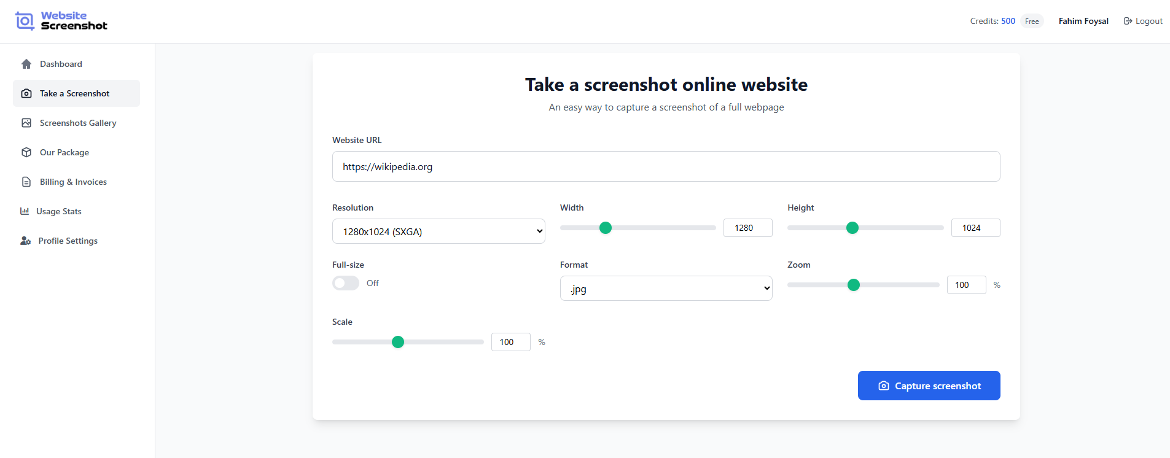Click the Profile Settings user icon
The height and width of the screenshot is (458, 1170).
25,241
